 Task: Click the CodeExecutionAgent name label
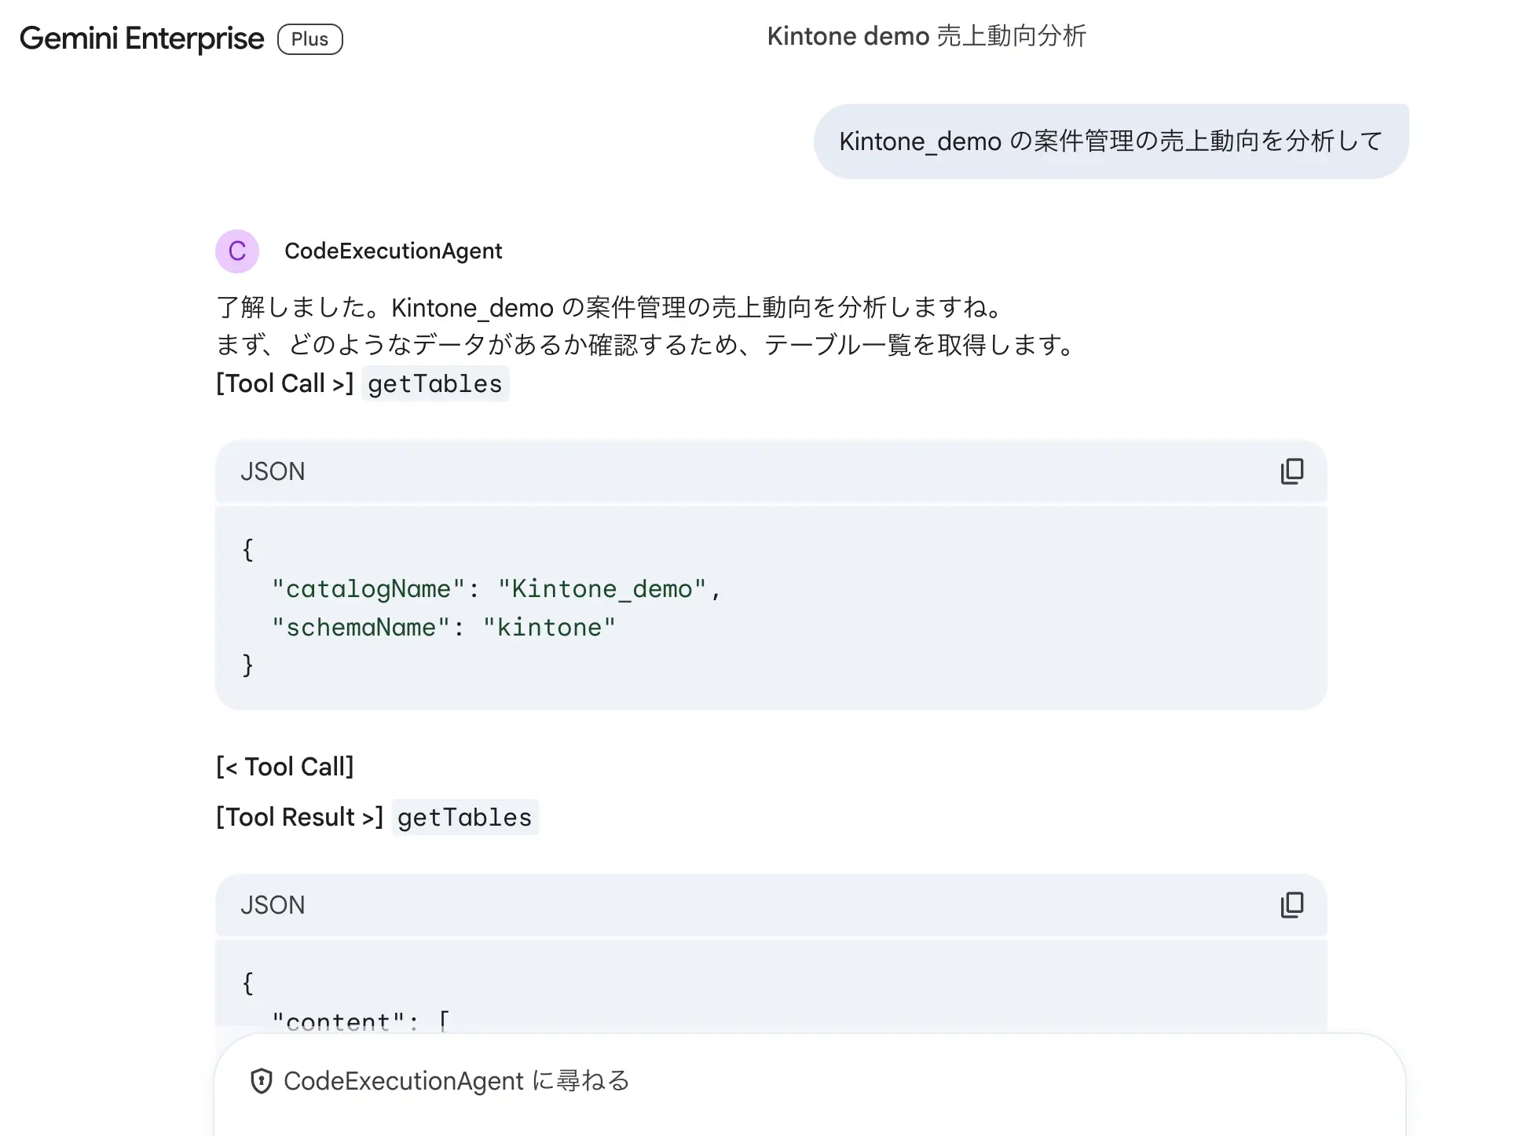(x=394, y=251)
